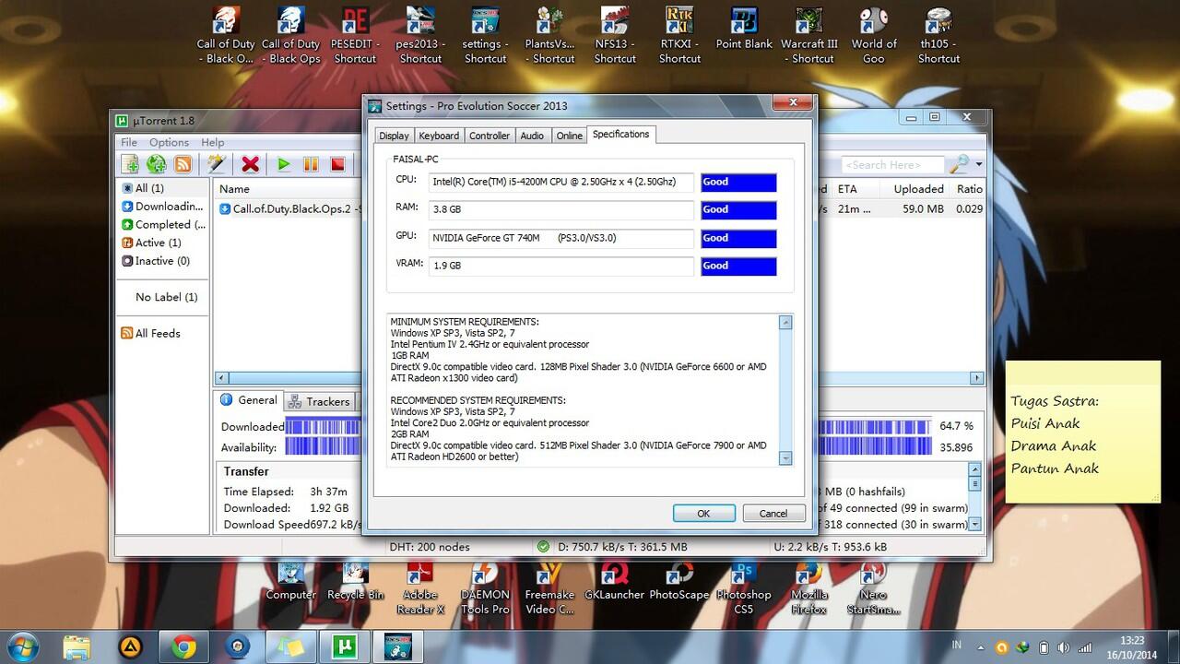Open pes2013 shortcut desktop icon
This screenshot has width=1180, height=664.
420,36
